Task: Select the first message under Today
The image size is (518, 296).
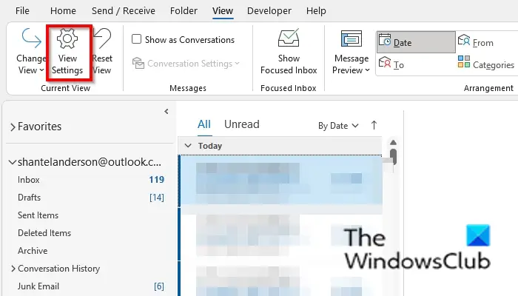Action: click(280, 181)
